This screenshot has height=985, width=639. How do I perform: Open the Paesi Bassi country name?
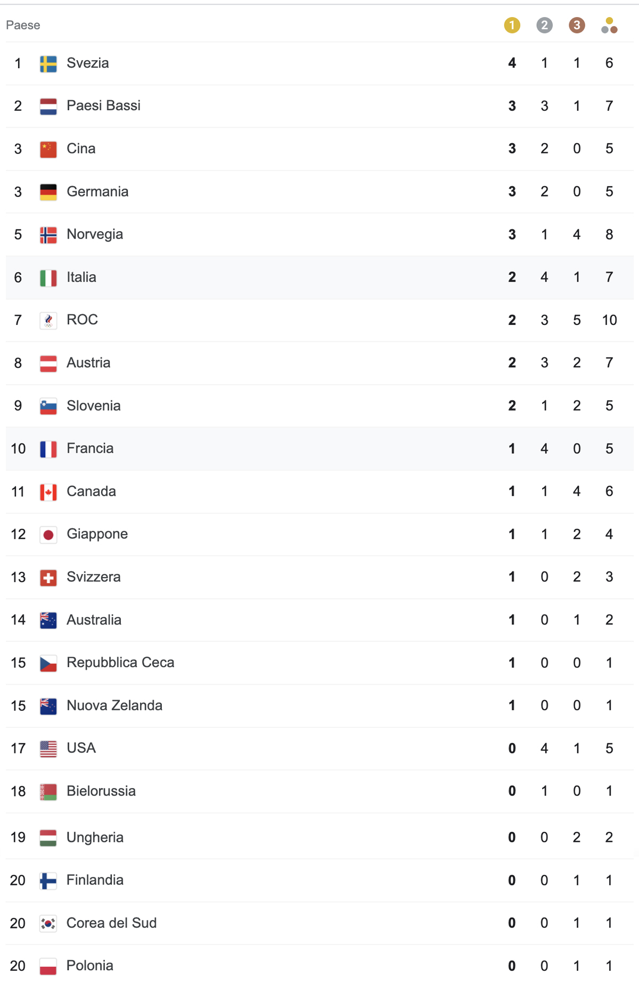tap(103, 105)
